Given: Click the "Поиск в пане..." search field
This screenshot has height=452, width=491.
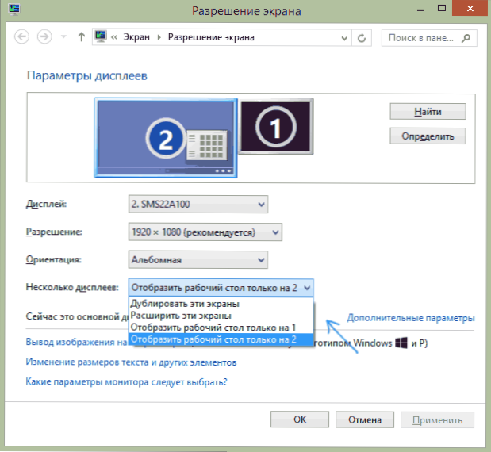Looking at the screenshot, I should 429,38.
